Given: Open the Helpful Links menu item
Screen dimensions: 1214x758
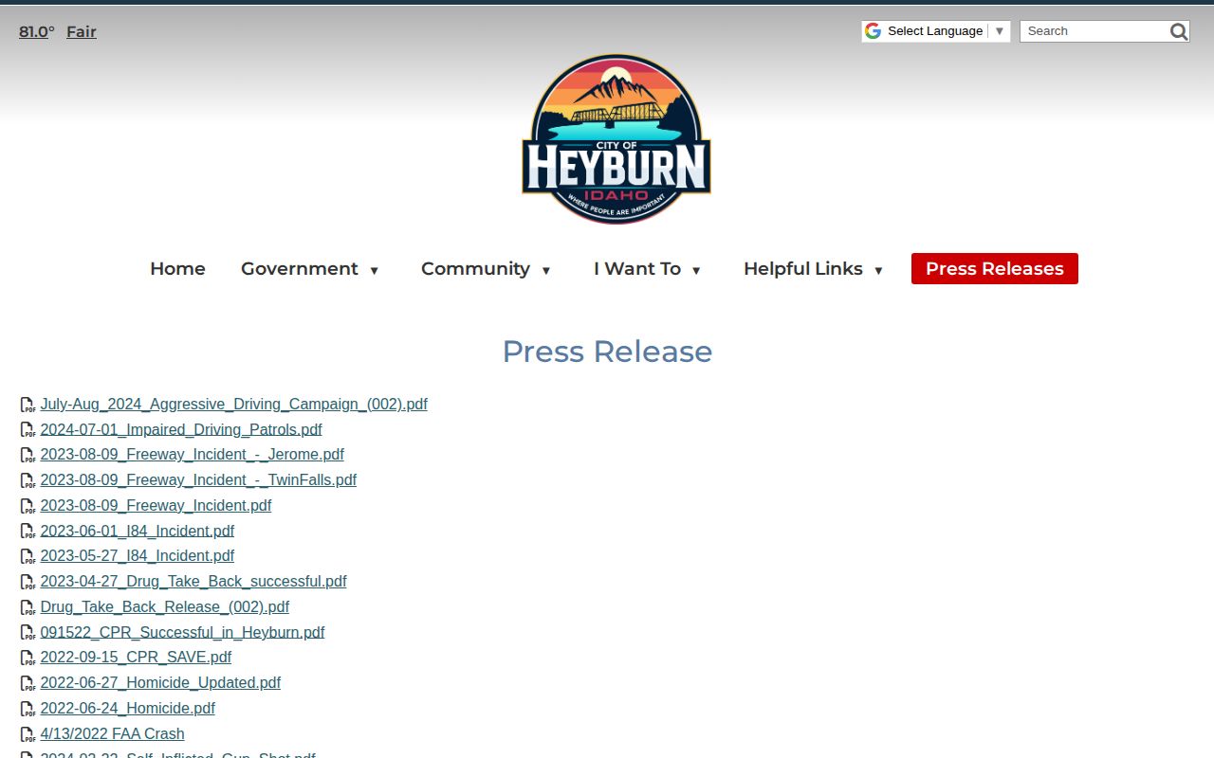Looking at the screenshot, I should point(803,268).
